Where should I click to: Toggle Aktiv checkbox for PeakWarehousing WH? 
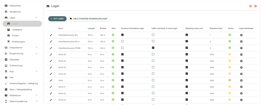pyautogui.click(x=113, y=35)
